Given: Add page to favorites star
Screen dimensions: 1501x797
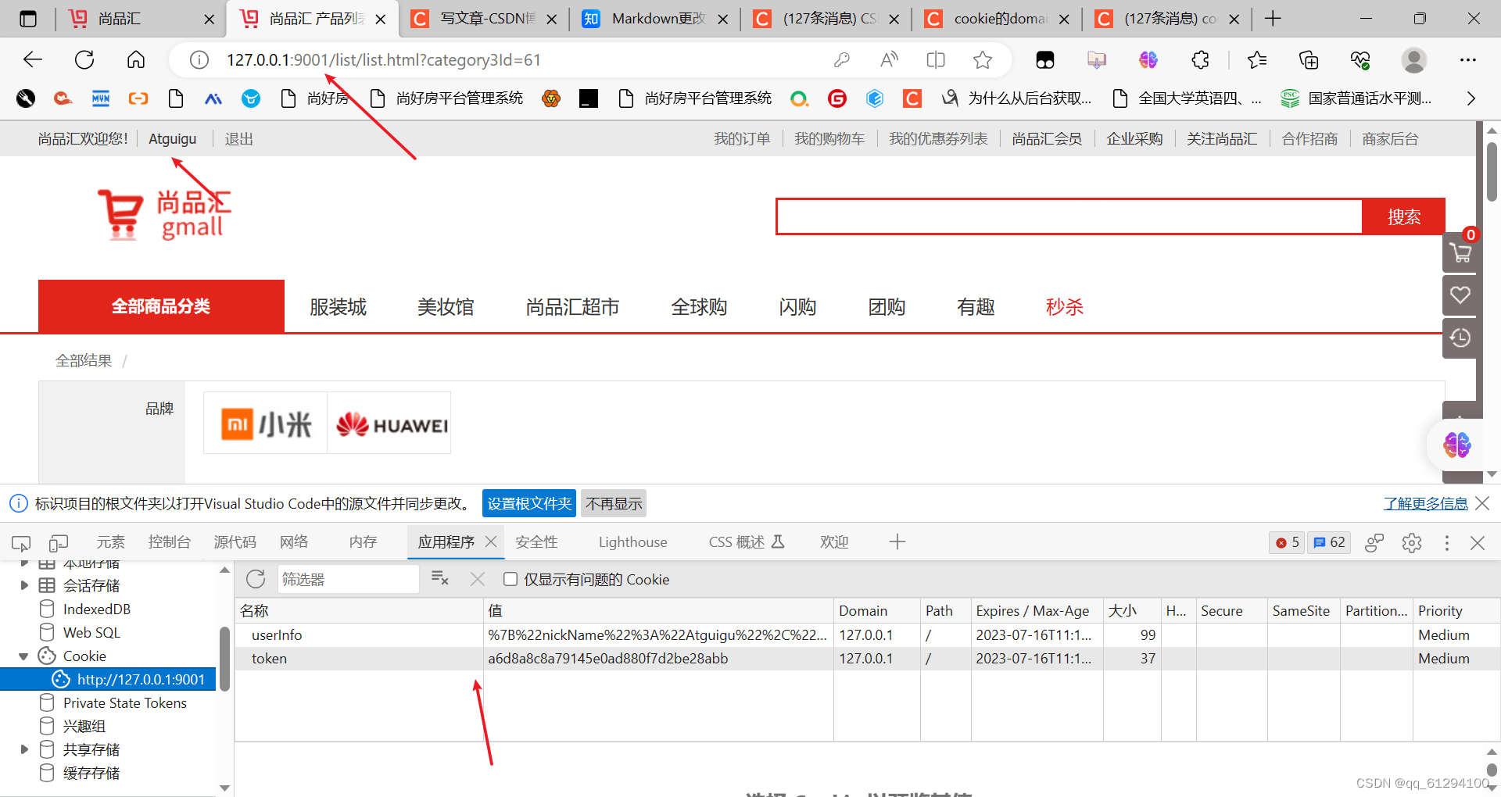Looking at the screenshot, I should click(x=983, y=60).
